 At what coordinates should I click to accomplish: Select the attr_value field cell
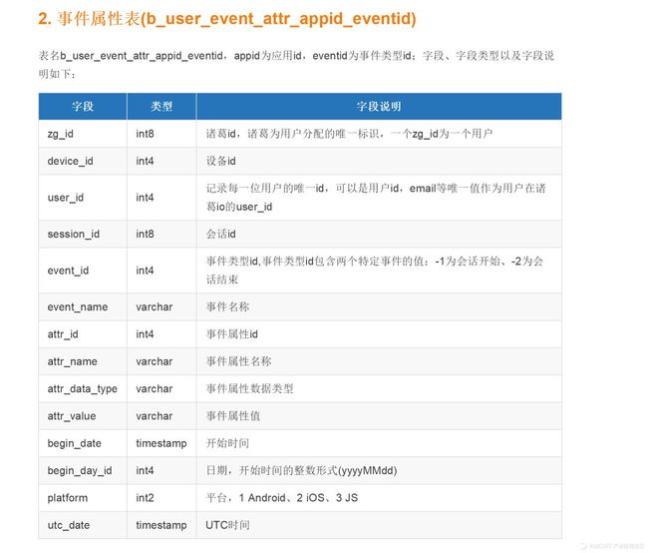pos(83,416)
